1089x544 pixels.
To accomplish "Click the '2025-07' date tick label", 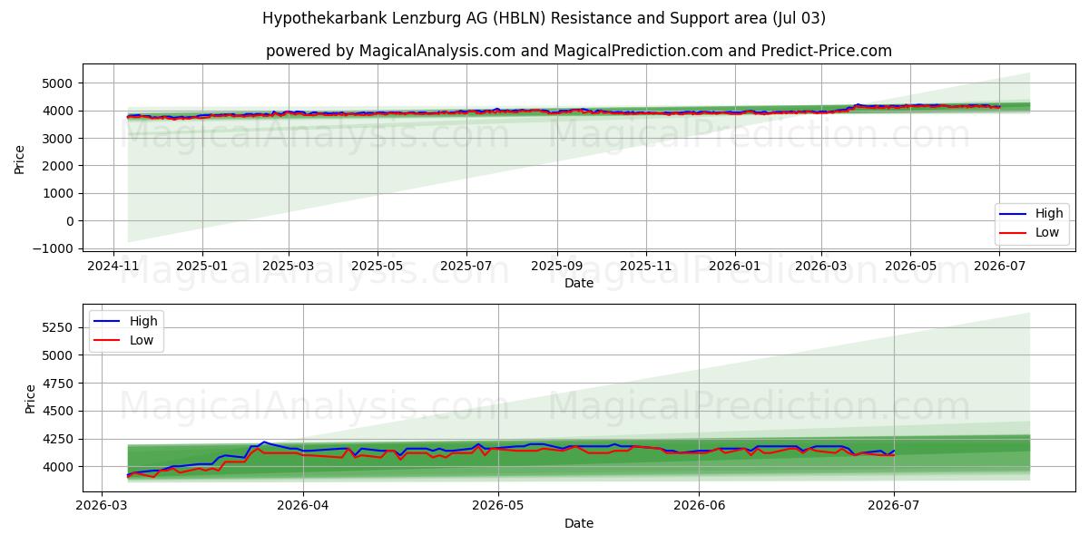I will click(466, 266).
